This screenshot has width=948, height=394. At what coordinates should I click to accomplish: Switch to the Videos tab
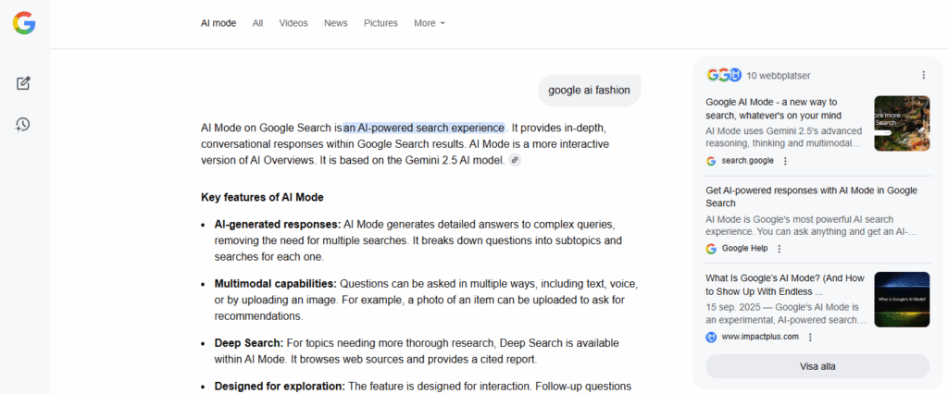293,23
